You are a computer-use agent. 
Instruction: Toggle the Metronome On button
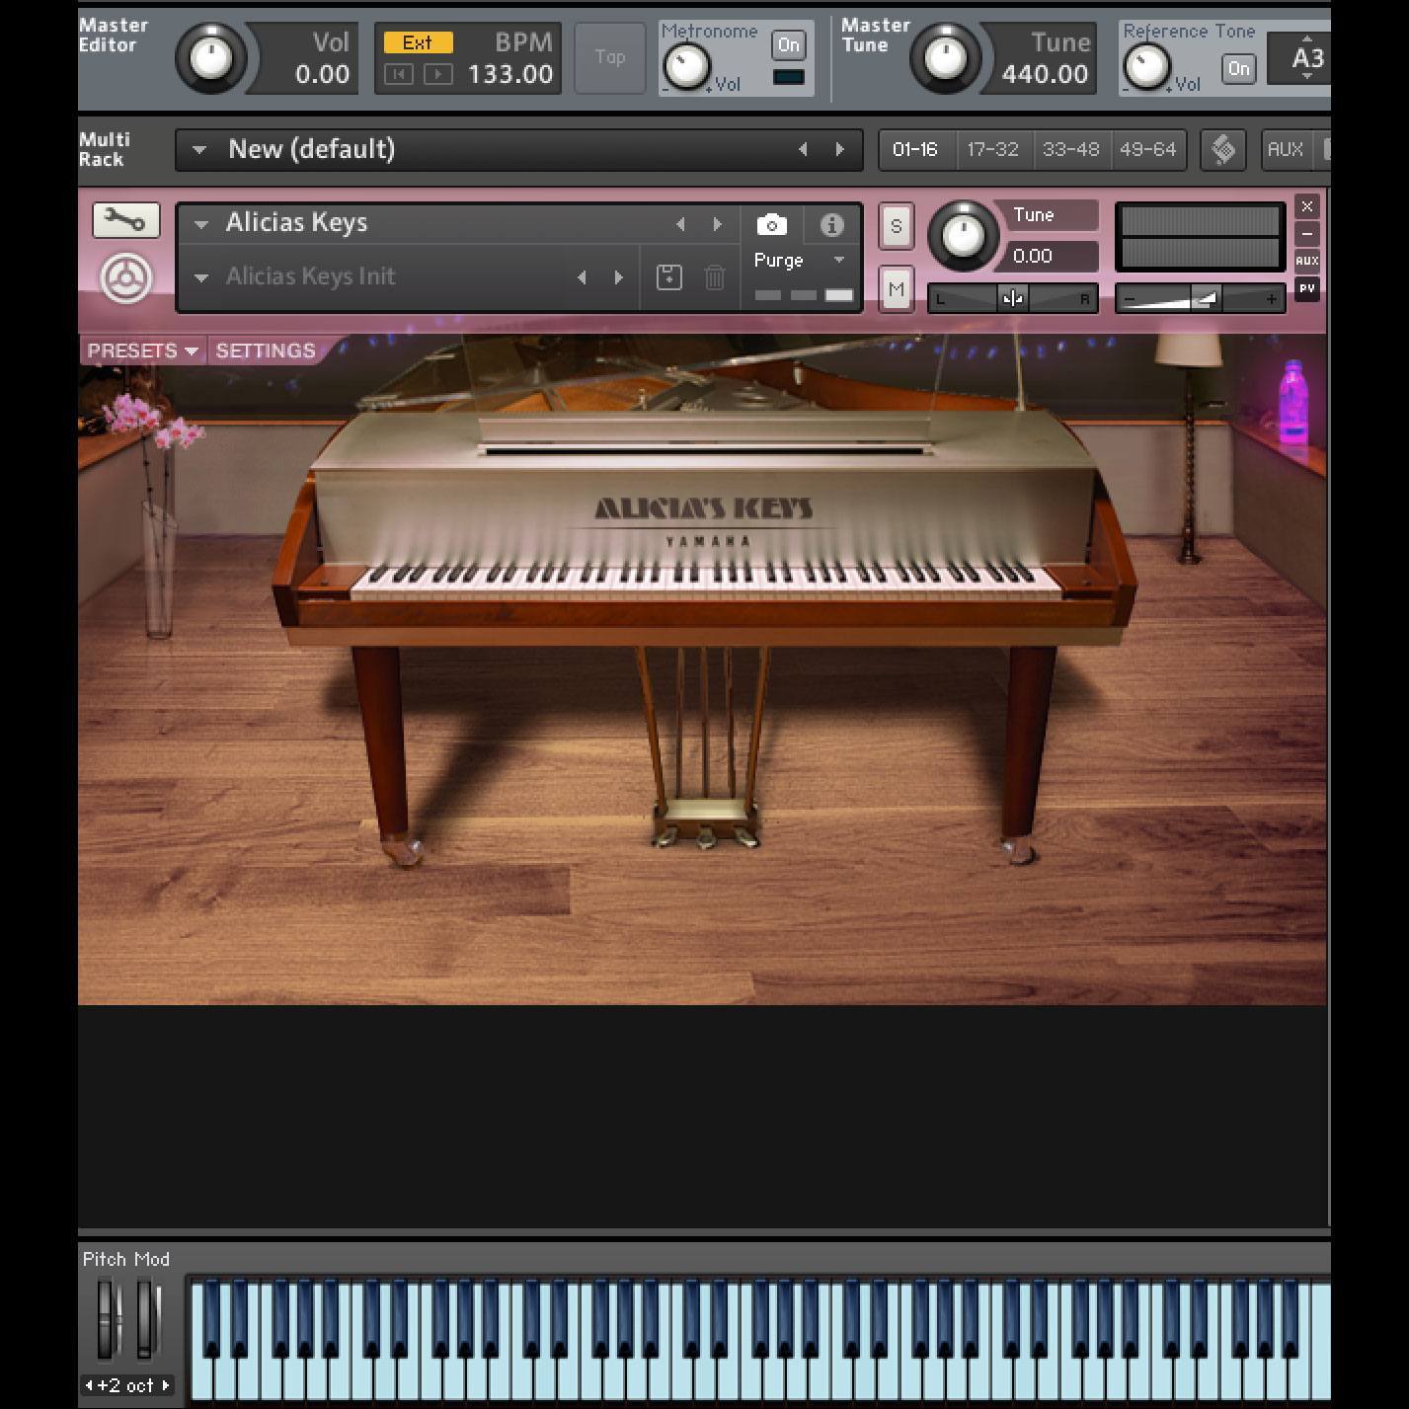(x=788, y=45)
